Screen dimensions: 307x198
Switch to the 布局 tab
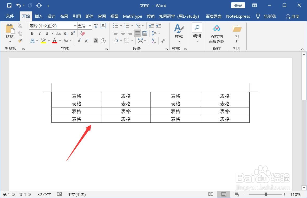pos(64,16)
